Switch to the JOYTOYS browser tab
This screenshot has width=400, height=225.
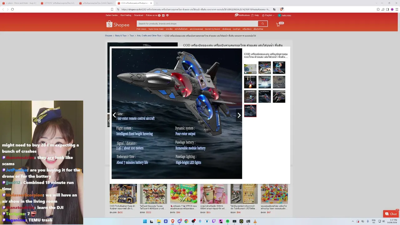tap(58, 3)
